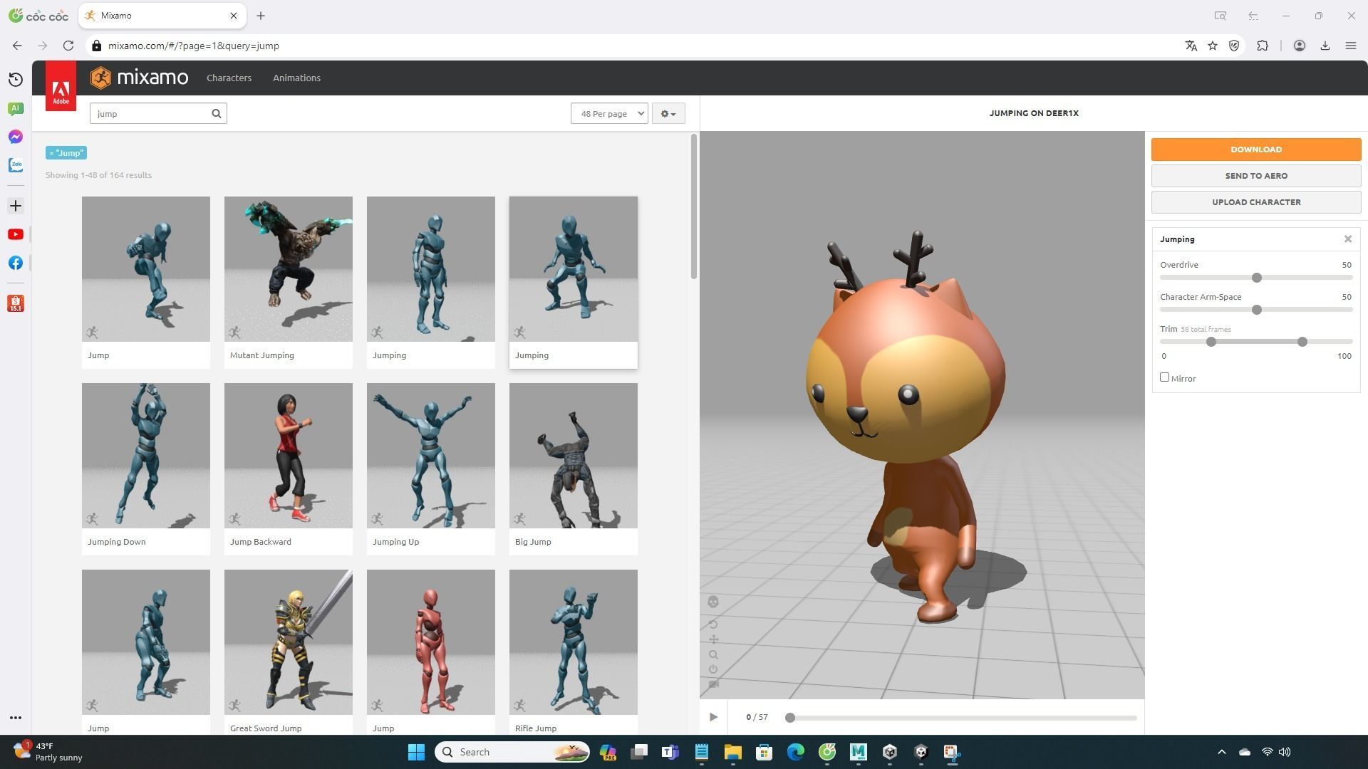The height and width of the screenshot is (769, 1368).
Task: Click the camera follow icon in viewport
Action: pyautogui.click(x=713, y=684)
